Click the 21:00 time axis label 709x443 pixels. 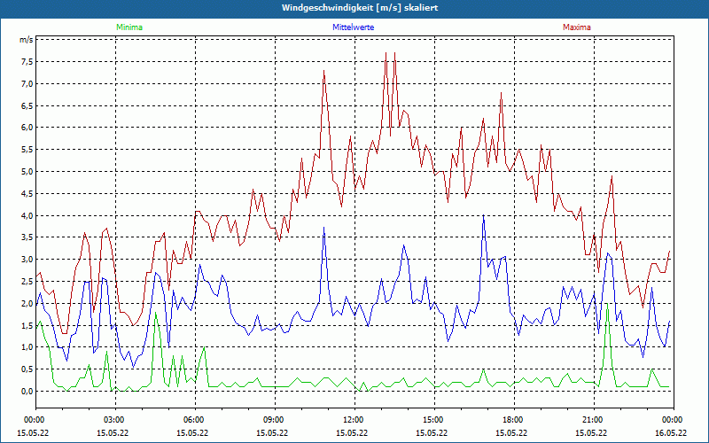[x=591, y=420]
